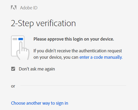Click the pointing hand graphic
Screen dimensions: 138x110
tap(23, 51)
